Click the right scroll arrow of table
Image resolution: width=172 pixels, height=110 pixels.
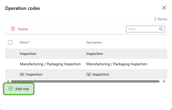[x=164, y=81]
